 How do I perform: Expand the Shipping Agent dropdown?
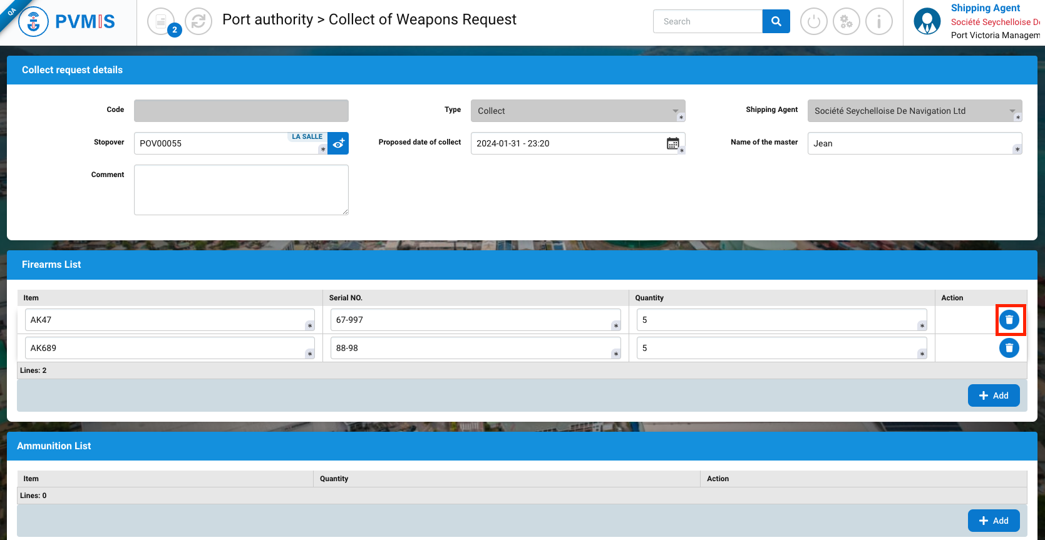pyautogui.click(x=914, y=111)
